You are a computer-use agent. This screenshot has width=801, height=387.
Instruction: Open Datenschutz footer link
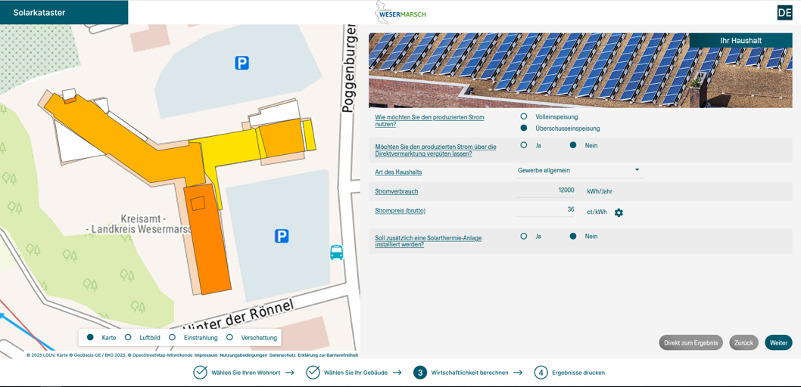282,355
